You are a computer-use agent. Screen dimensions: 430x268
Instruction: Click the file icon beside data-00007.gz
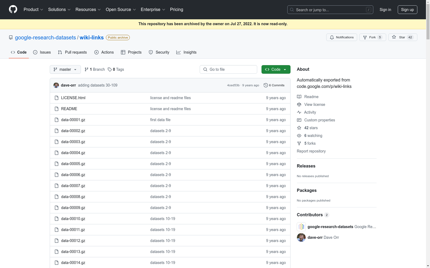pyautogui.click(x=56, y=186)
